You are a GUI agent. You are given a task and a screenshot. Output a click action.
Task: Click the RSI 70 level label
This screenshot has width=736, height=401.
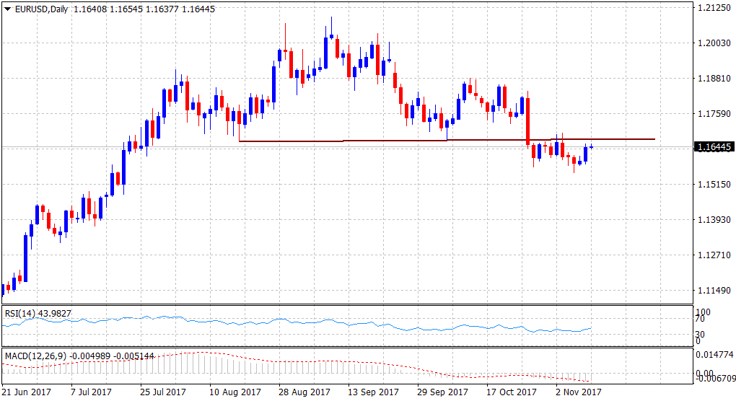700,319
